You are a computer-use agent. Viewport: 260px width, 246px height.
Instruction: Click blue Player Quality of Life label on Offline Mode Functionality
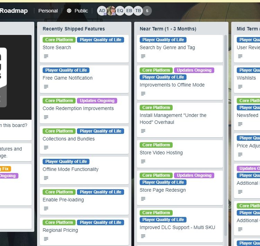tap(66, 162)
